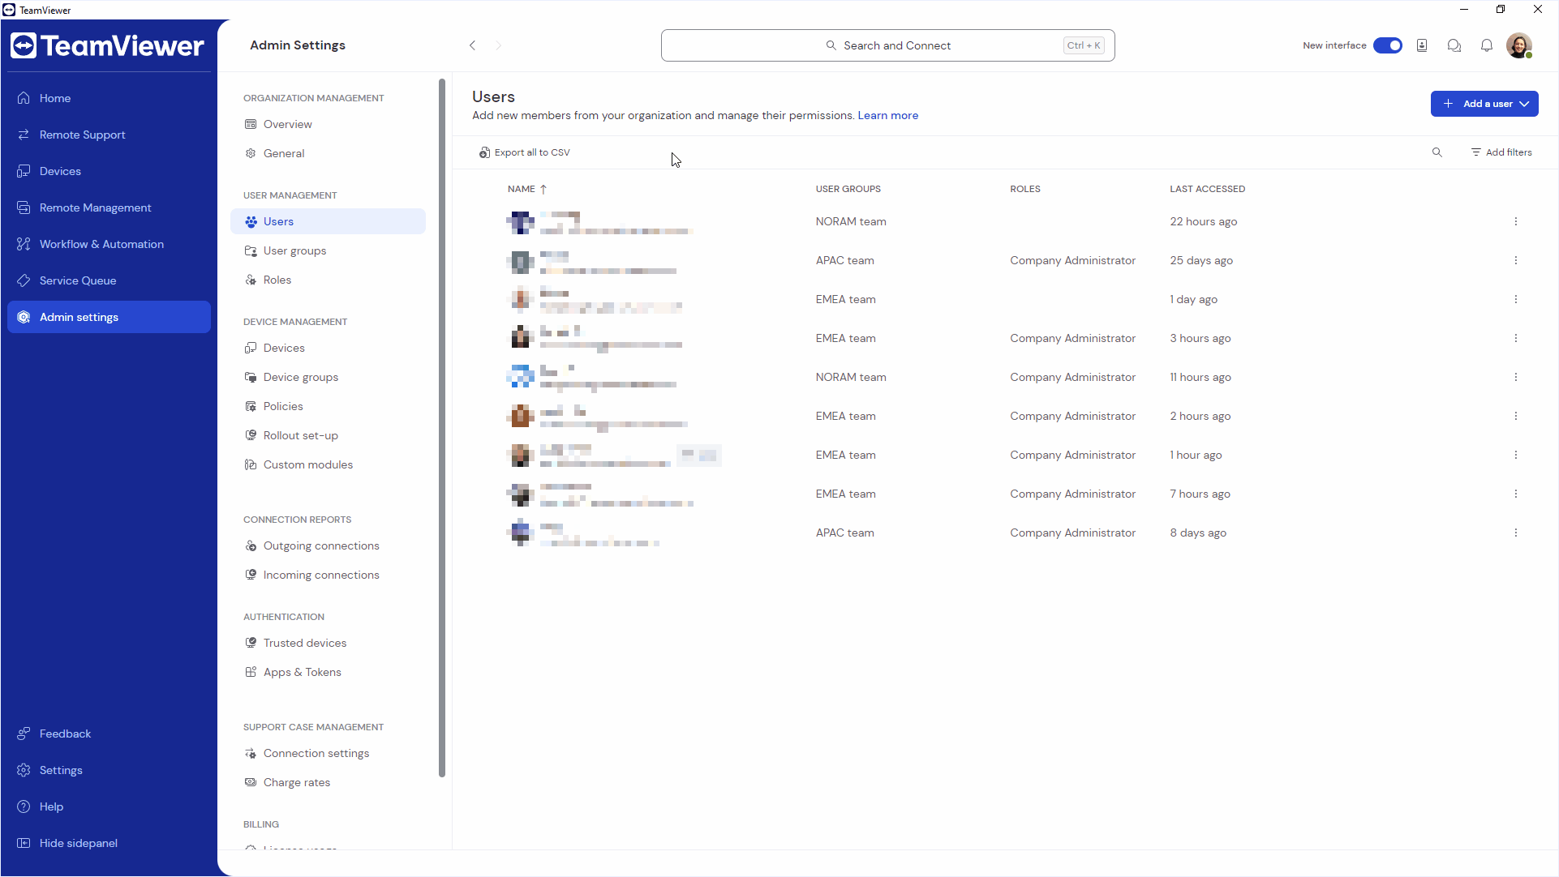The image size is (1559, 877).
Task: Open the Home page in sidebar
Action: [109, 98]
